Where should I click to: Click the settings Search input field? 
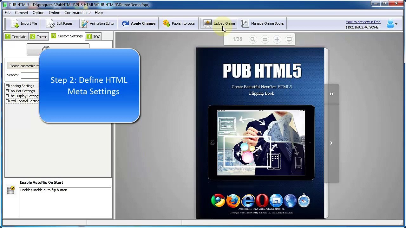tap(30, 75)
